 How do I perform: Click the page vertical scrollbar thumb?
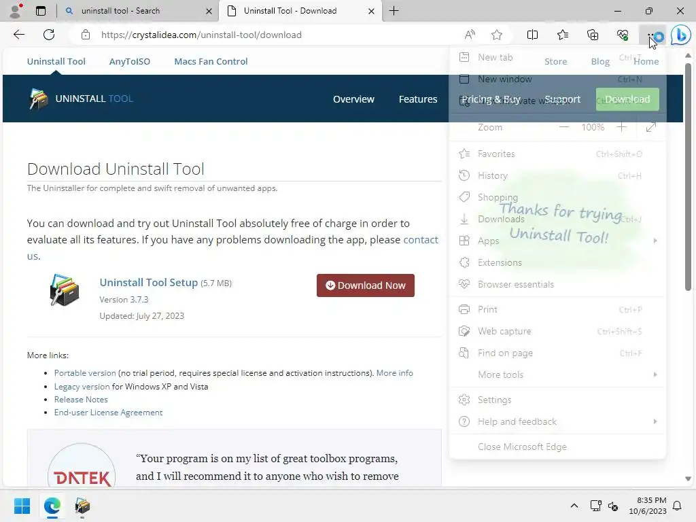[x=688, y=177]
